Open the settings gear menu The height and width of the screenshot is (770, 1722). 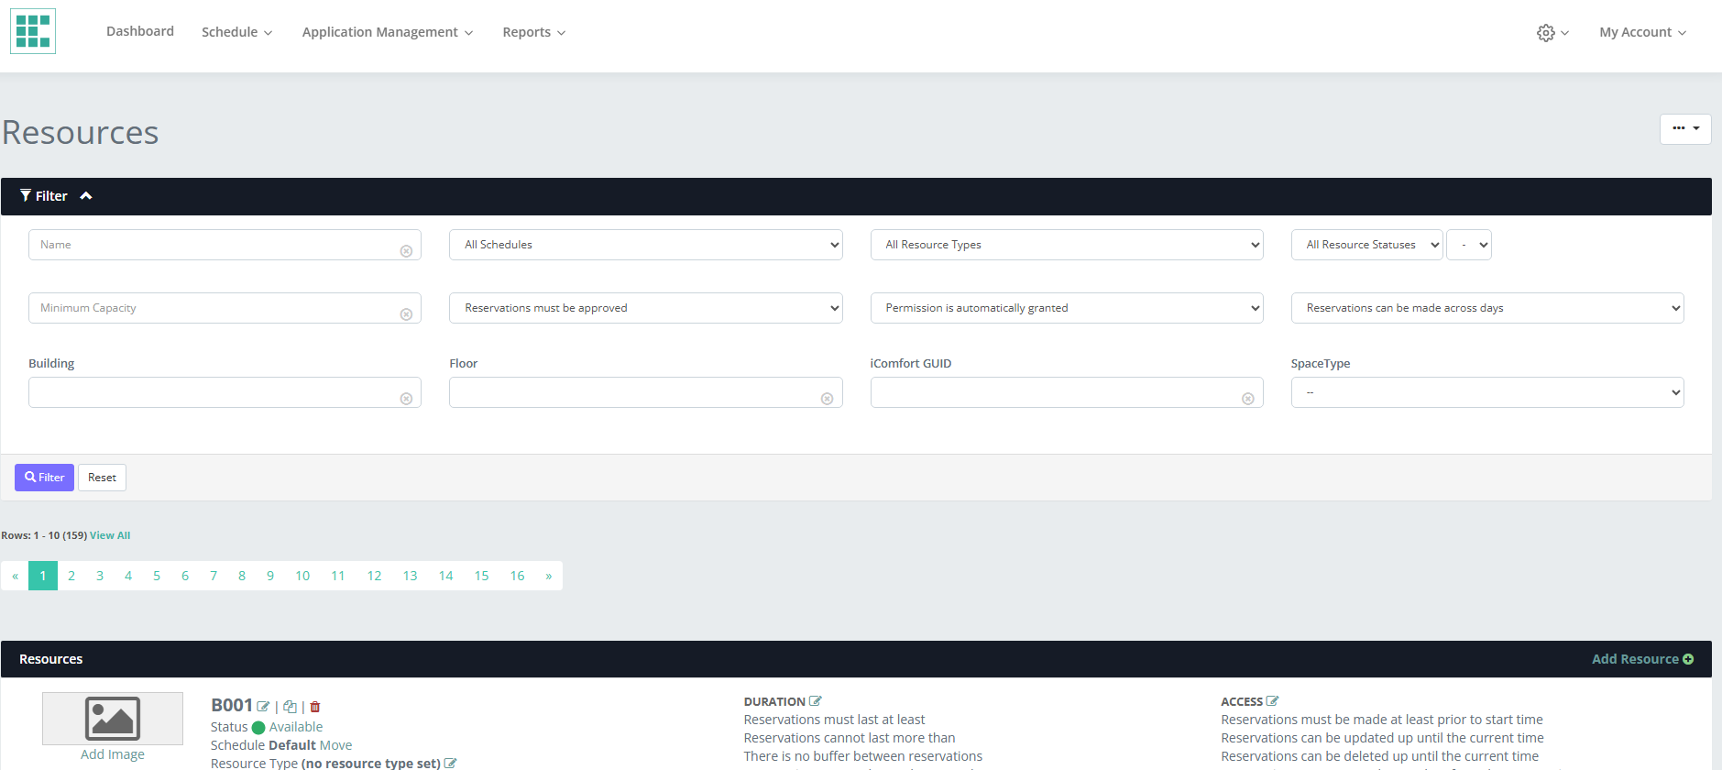(1552, 33)
